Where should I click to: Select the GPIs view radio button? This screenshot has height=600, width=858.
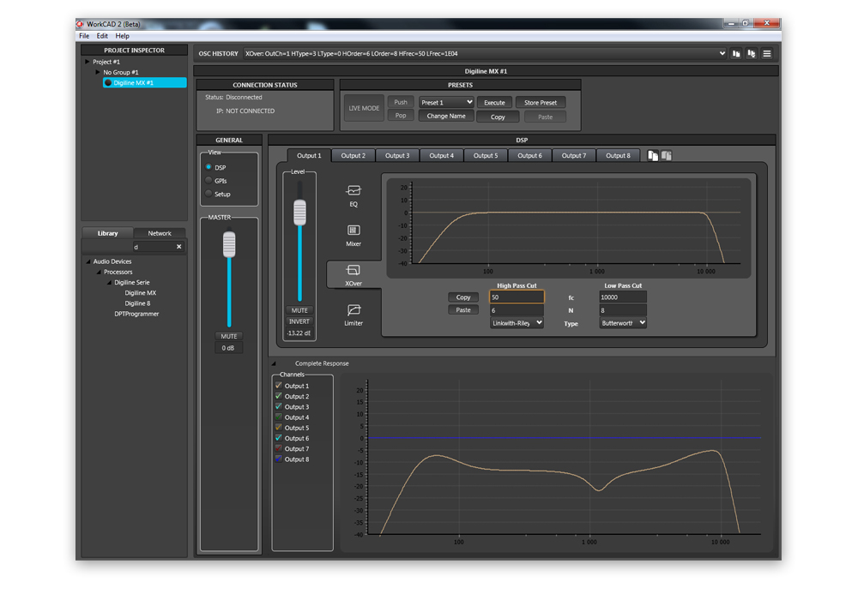click(208, 181)
